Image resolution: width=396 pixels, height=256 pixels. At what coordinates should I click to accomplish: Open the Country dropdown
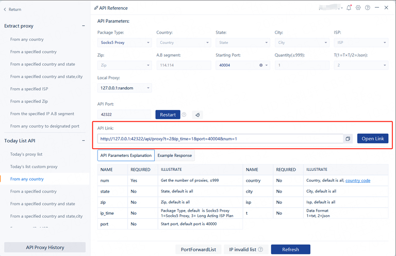point(183,43)
